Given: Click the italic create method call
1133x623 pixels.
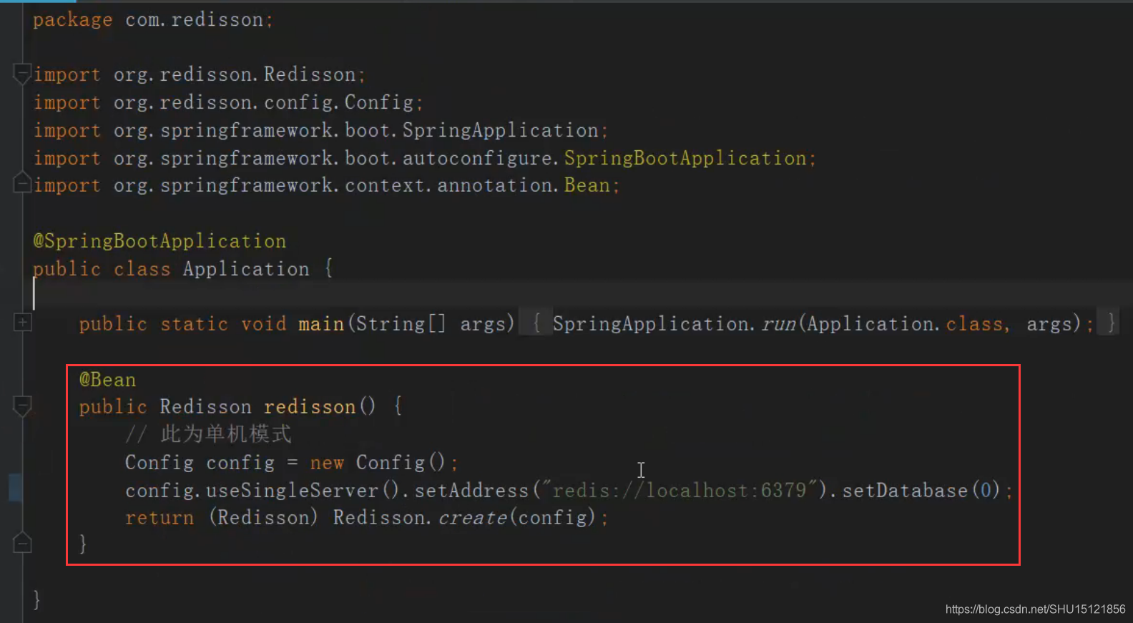Looking at the screenshot, I should tap(472, 518).
